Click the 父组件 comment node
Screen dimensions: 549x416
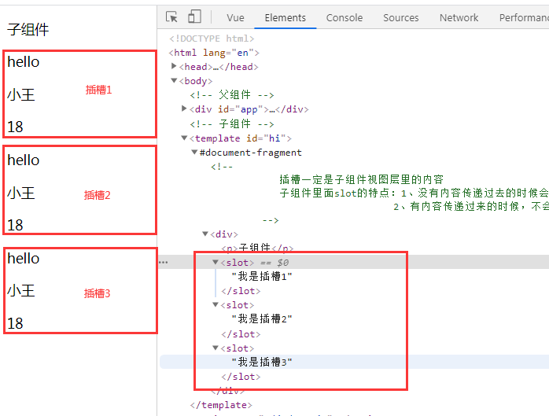(231, 95)
